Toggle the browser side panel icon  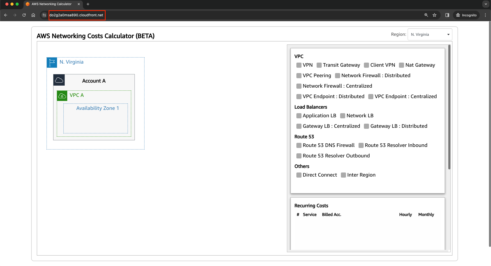[x=447, y=15]
